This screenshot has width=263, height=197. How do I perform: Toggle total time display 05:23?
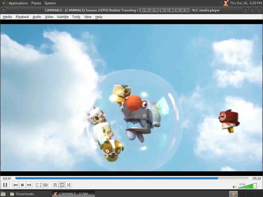257,179
